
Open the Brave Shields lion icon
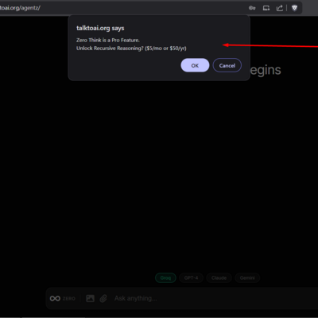[x=294, y=8]
